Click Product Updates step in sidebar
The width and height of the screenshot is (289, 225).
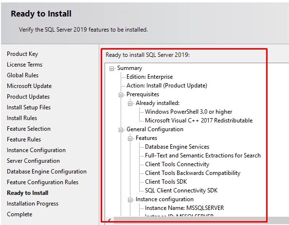28,97
